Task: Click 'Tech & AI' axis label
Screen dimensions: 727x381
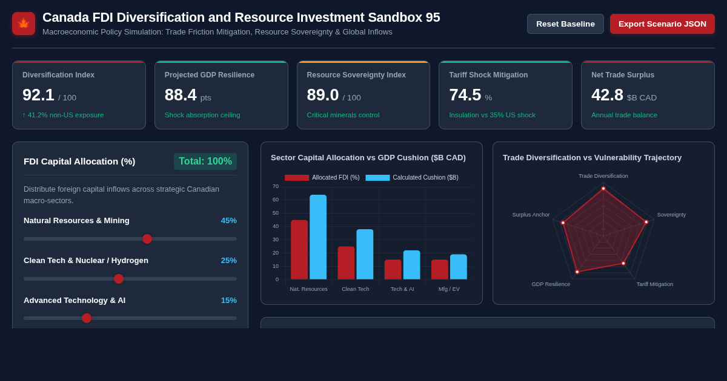Action: (x=402, y=289)
